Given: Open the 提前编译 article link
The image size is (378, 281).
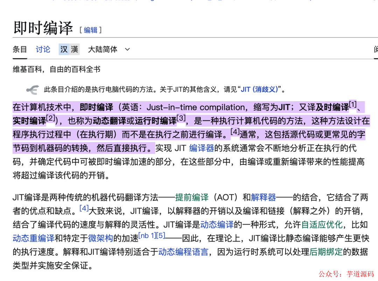Looking at the screenshot, I should (192, 198).
